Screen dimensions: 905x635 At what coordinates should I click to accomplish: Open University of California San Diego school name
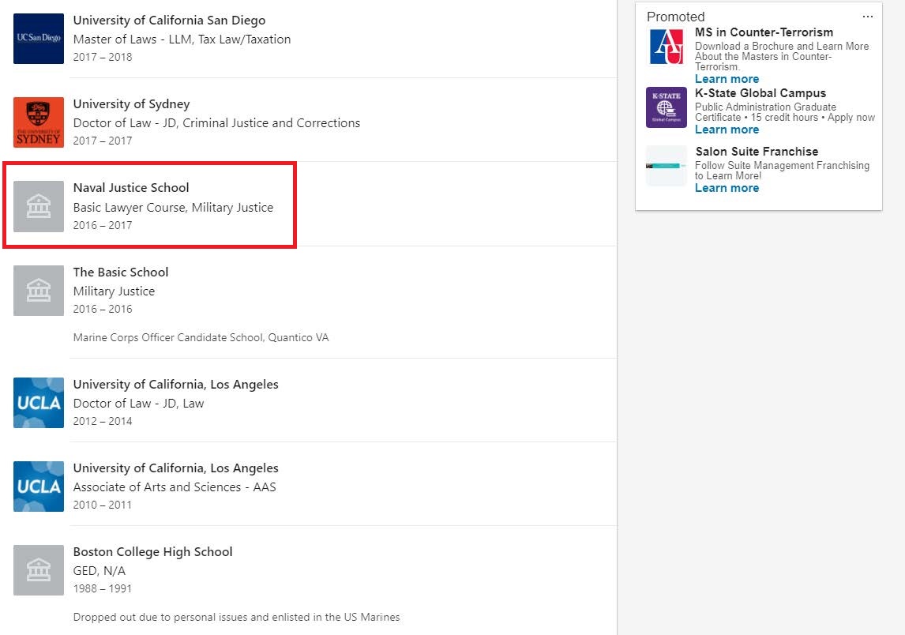click(169, 21)
